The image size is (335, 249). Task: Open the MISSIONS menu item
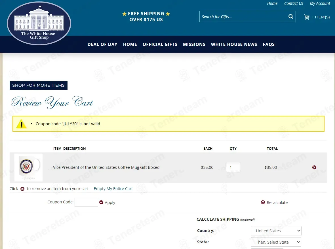[194, 44]
